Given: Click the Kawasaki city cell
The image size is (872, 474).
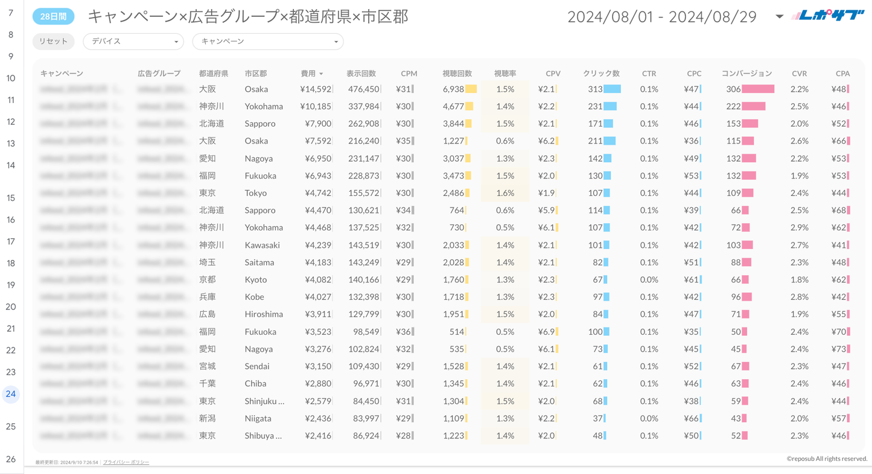Looking at the screenshot, I should [261, 245].
